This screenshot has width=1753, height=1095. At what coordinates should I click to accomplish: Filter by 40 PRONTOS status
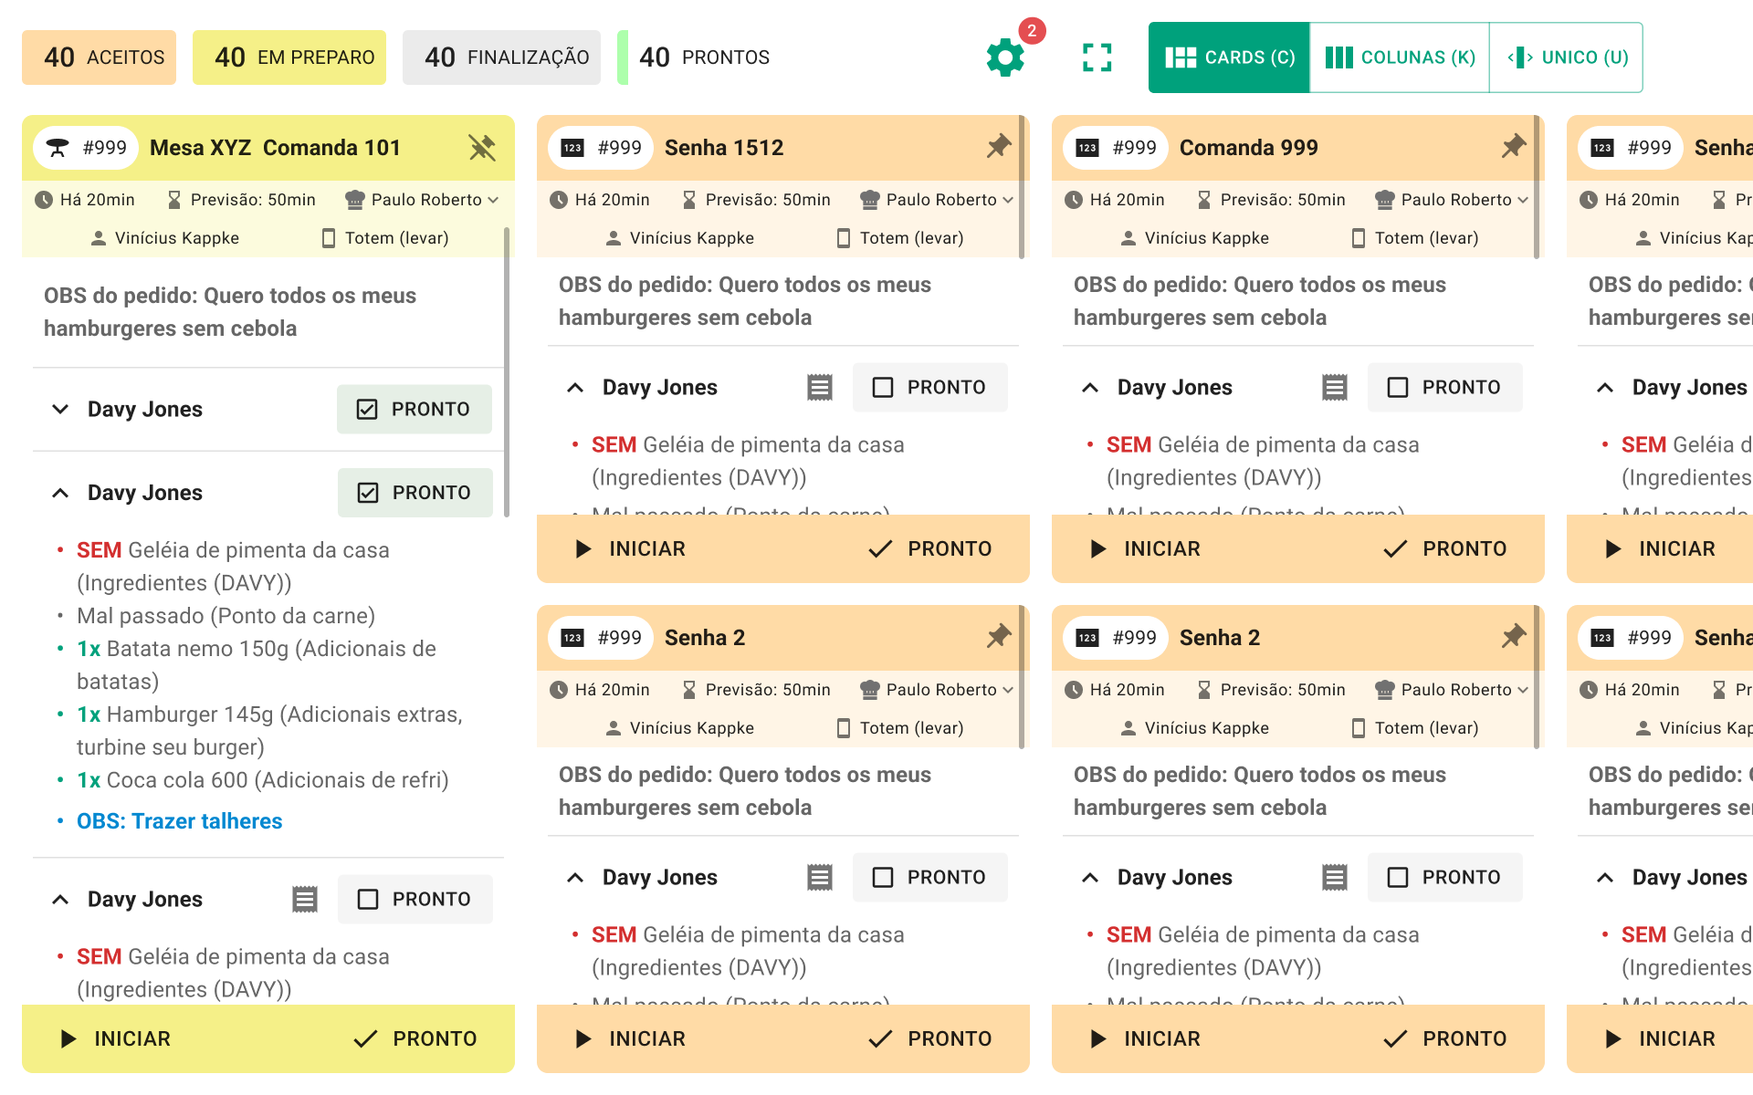(x=698, y=57)
